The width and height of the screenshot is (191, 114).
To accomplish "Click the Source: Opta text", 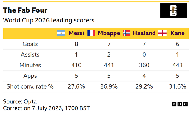I will pyautogui.click(x=20, y=101).
